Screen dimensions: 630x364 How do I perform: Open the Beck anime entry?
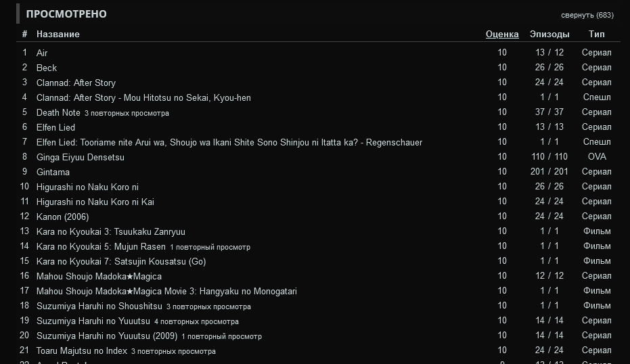(x=47, y=68)
